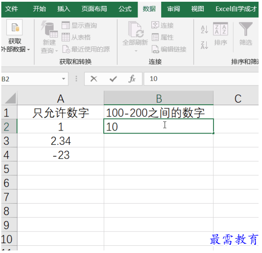262x253 pixels.
Task: Switch to the 页面布局 ribbon tab
Action: [x=94, y=9]
